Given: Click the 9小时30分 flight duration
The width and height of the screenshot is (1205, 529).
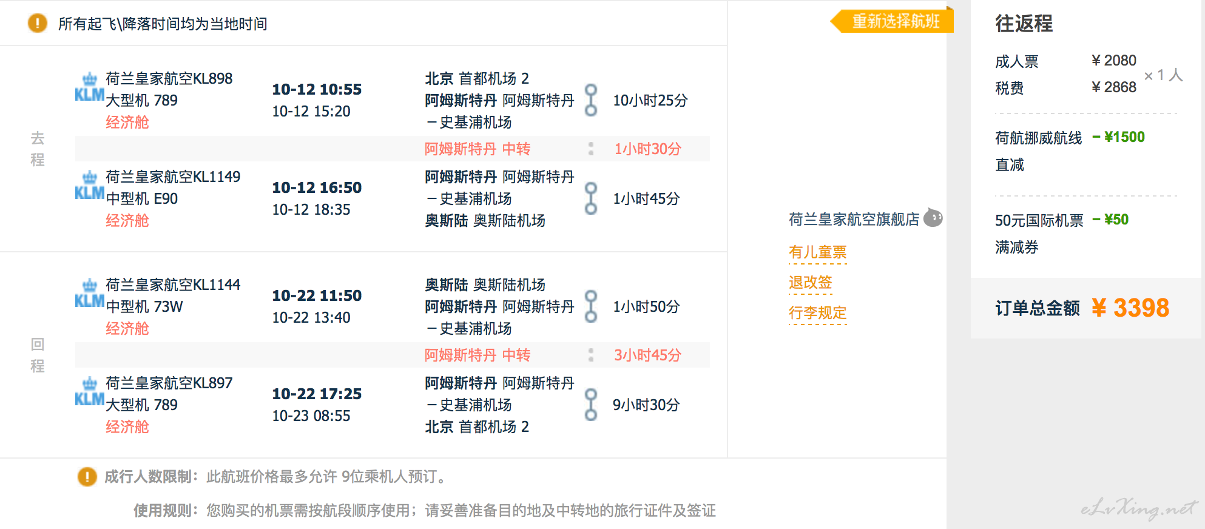Looking at the screenshot, I should (x=646, y=405).
